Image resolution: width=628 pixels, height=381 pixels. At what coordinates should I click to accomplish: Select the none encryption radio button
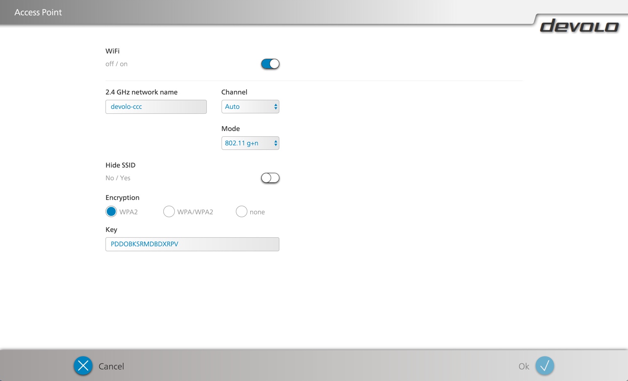242,212
